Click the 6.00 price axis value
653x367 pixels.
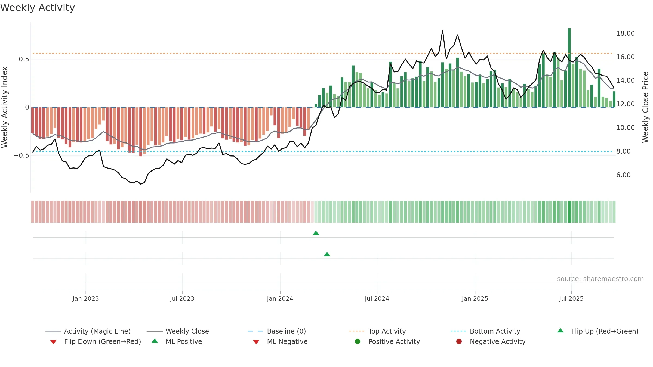pyautogui.click(x=623, y=175)
